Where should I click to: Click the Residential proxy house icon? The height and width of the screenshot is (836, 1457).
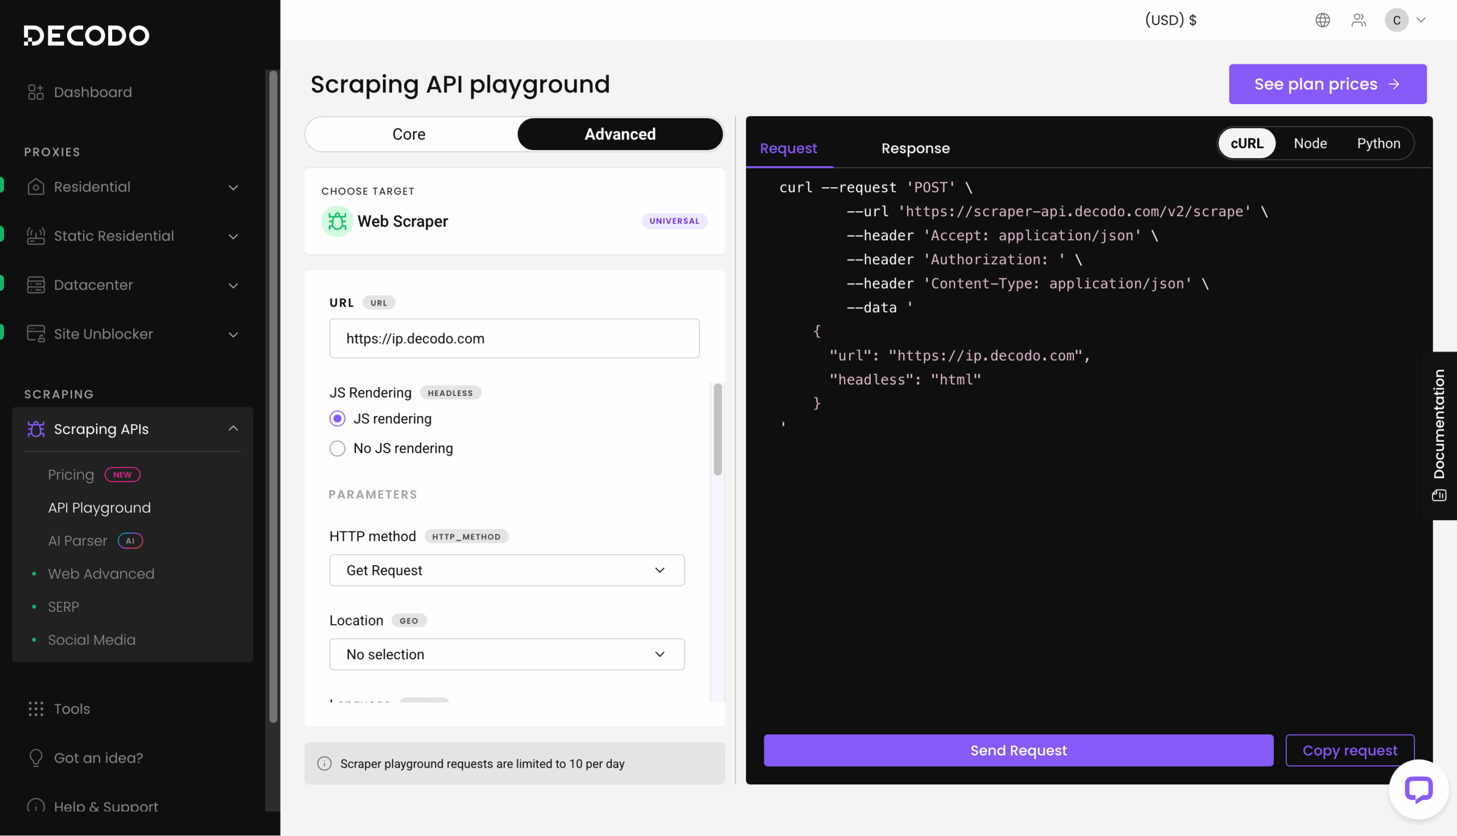click(36, 187)
